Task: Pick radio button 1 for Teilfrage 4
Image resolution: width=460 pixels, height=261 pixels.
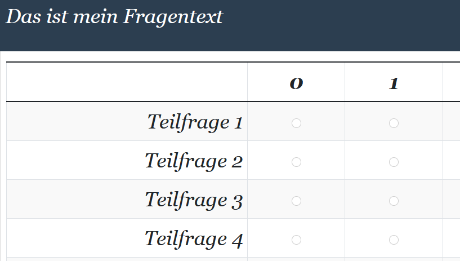Action: [x=394, y=240]
